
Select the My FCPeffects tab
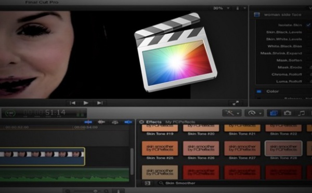pos(180,122)
